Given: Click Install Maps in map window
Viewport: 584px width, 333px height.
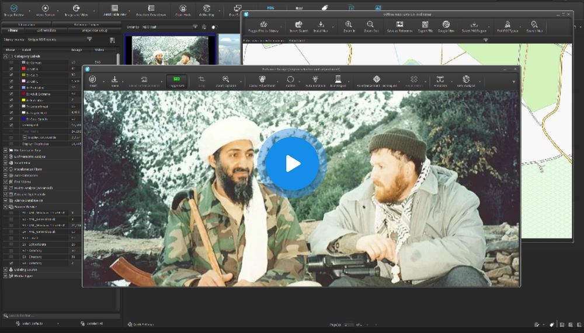Looking at the screenshot, I should [321, 27].
